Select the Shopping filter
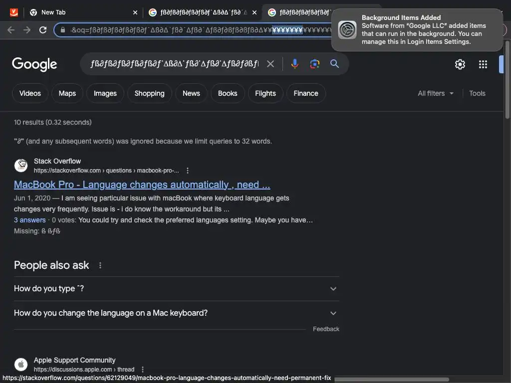511x383 pixels. [149, 93]
